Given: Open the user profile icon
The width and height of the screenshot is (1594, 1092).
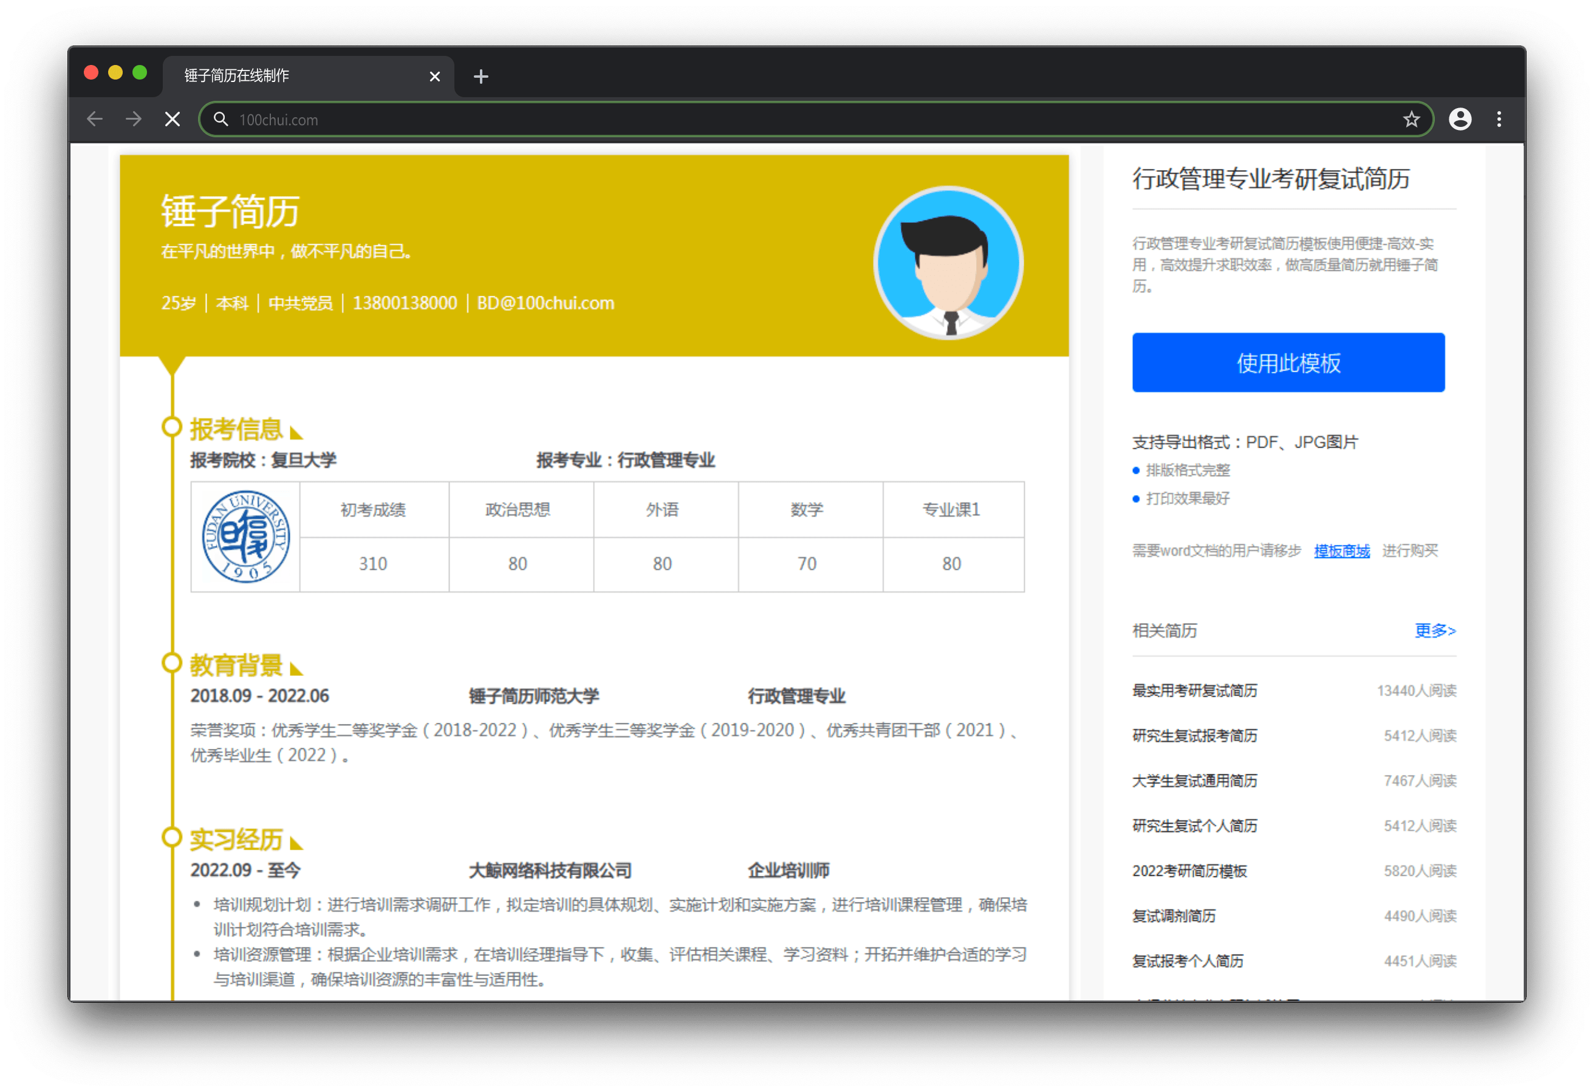Looking at the screenshot, I should click(x=1460, y=120).
